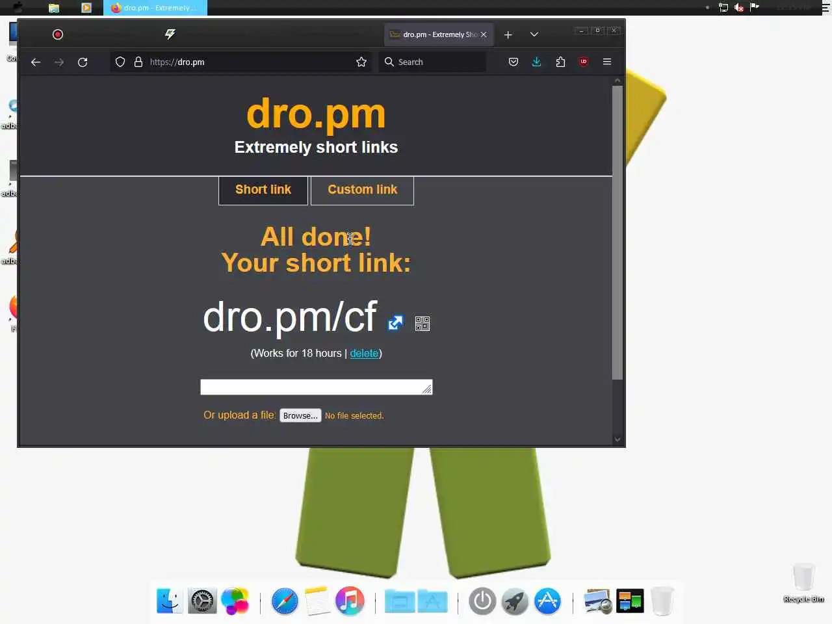The image size is (832, 624).
Task: Open file manager icon in top taskbar
Action: pos(54,8)
